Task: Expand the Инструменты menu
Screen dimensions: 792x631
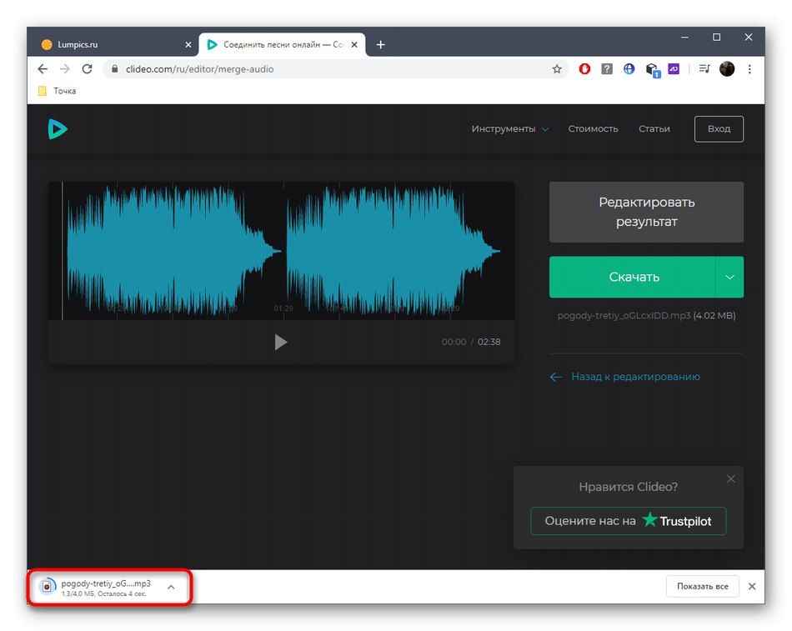Action: click(x=510, y=129)
